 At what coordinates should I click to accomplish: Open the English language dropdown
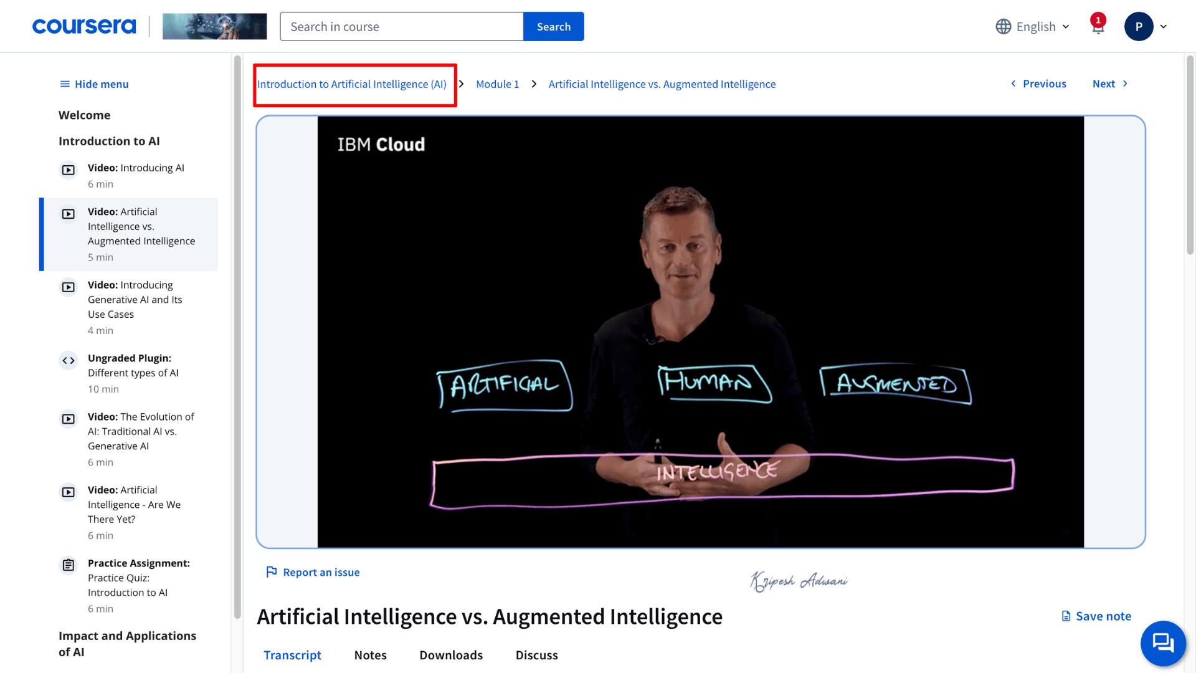tap(1032, 27)
